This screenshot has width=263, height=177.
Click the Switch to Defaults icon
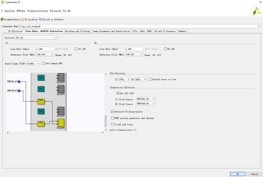pos(40,19)
